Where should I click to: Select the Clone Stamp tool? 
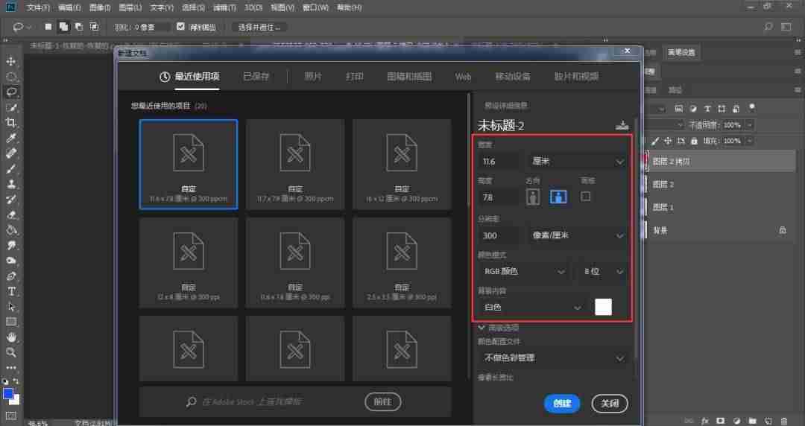click(x=10, y=184)
